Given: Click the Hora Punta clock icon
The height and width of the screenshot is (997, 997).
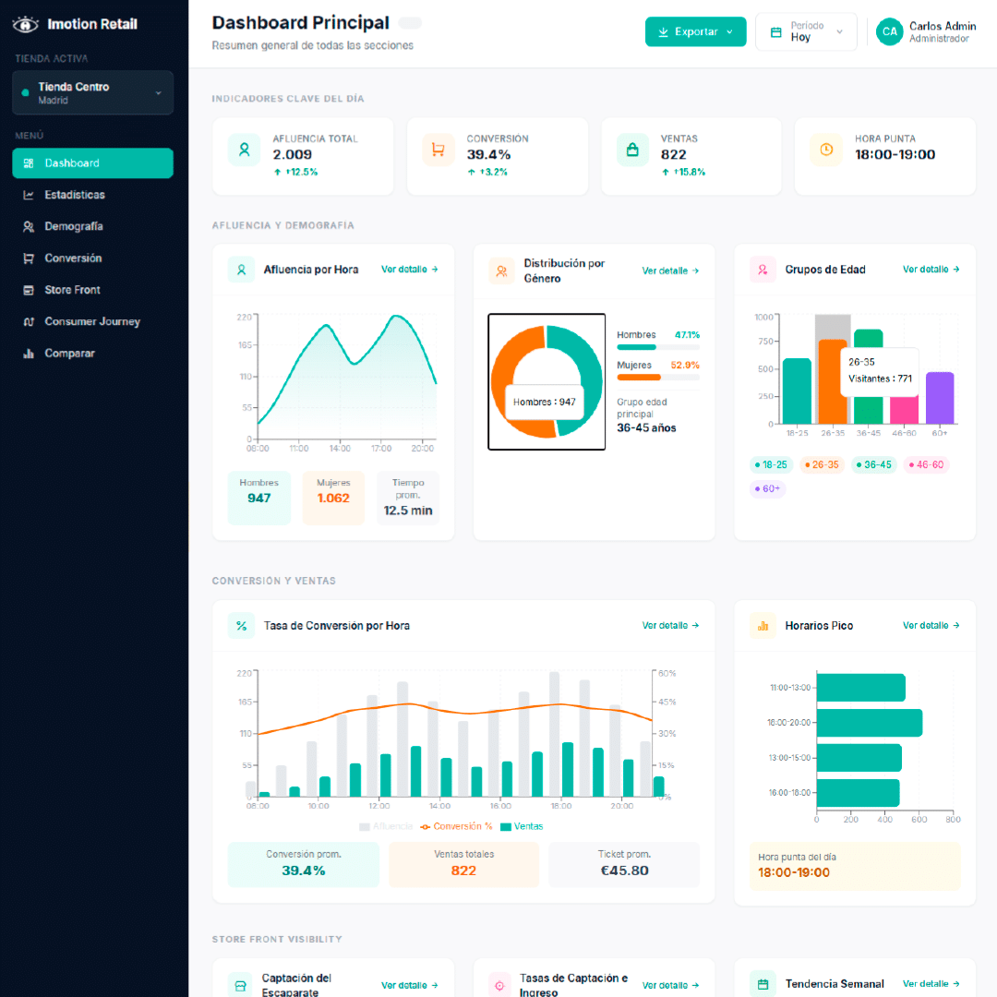Looking at the screenshot, I should click(826, 150).
